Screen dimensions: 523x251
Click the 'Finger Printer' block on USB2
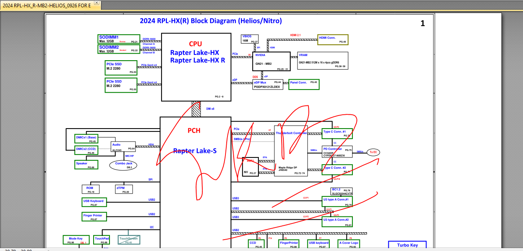click(x=94, y=217)
